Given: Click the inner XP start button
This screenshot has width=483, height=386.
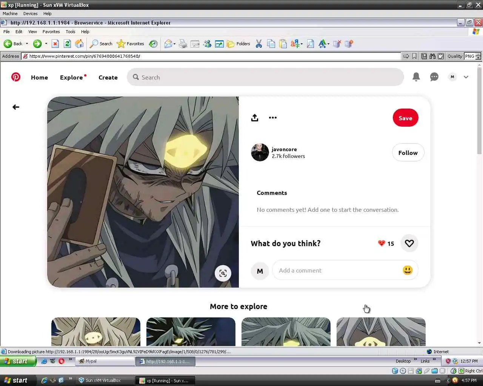Looking at the screenshot, I should 18,361.
